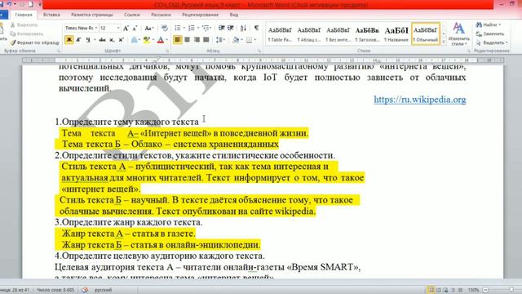Apply the Название title style
This screenshot has height=294, width=522.
[x=396, y=33]
